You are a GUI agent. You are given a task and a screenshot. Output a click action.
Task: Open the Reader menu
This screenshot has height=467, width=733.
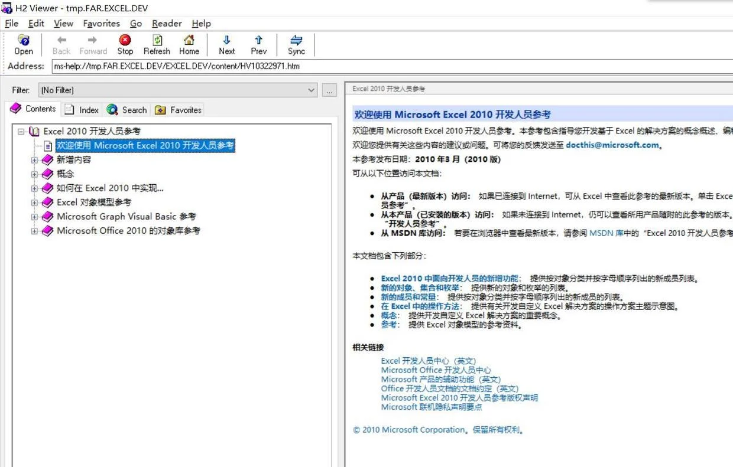tap(167, 24)
